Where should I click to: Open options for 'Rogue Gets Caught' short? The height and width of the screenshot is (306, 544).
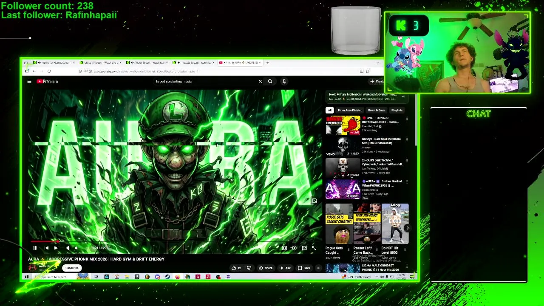point(349,249)
